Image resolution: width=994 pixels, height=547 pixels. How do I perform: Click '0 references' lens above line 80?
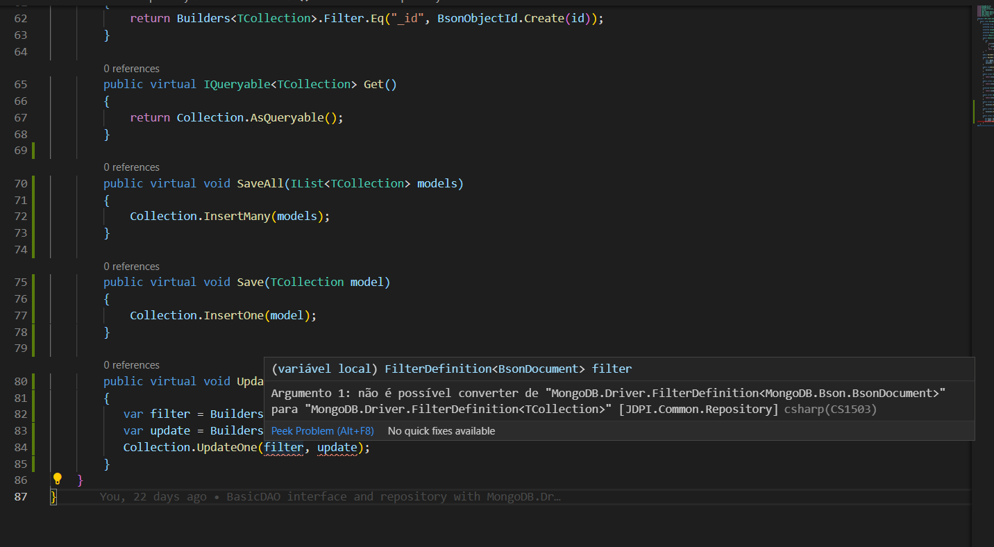(x=131, y=365)
